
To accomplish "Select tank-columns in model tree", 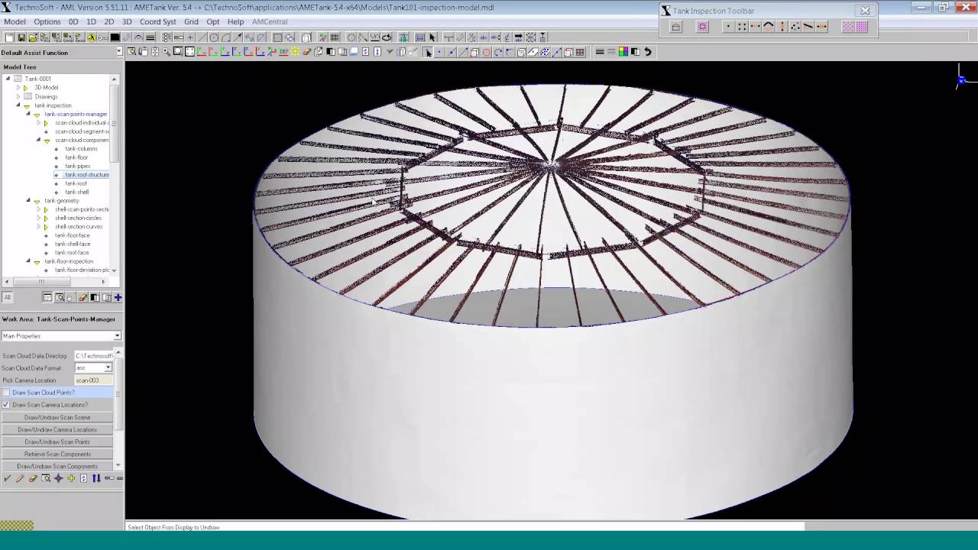I will point(81,149).
